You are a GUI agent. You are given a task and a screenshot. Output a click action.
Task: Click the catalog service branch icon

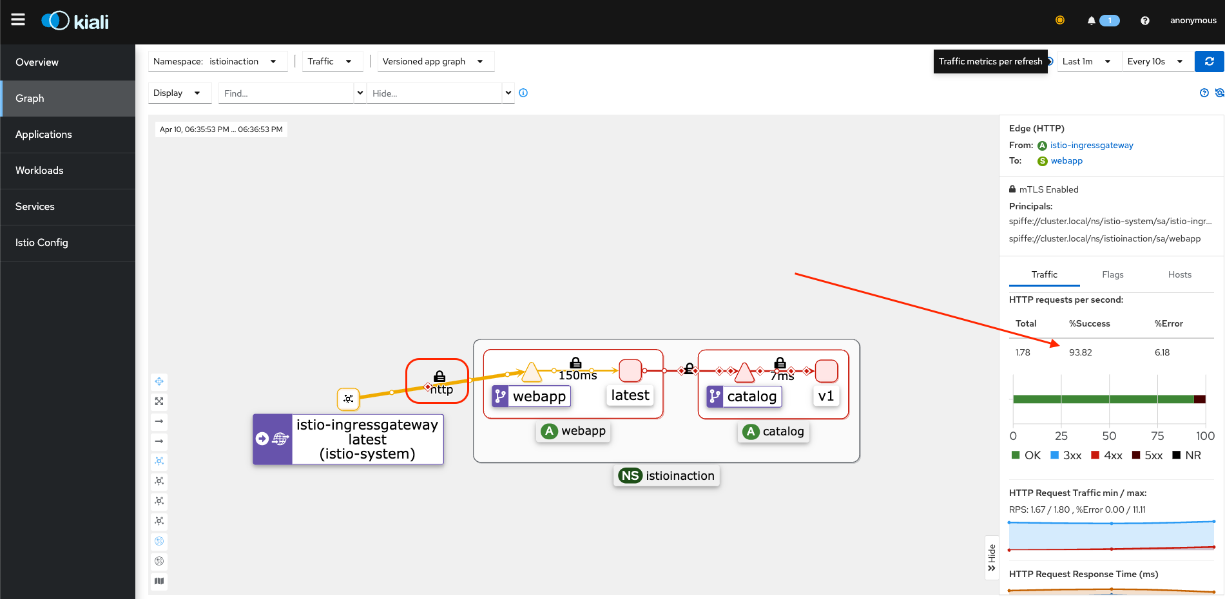(x=715, y=396)
